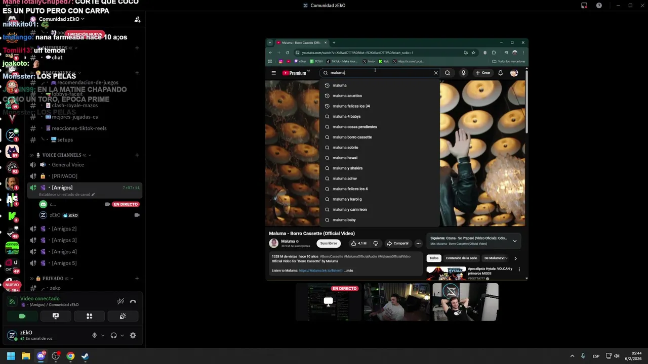The image size is (648, 364).
Task: Share your screen in Discord
Action: point(56,316)
